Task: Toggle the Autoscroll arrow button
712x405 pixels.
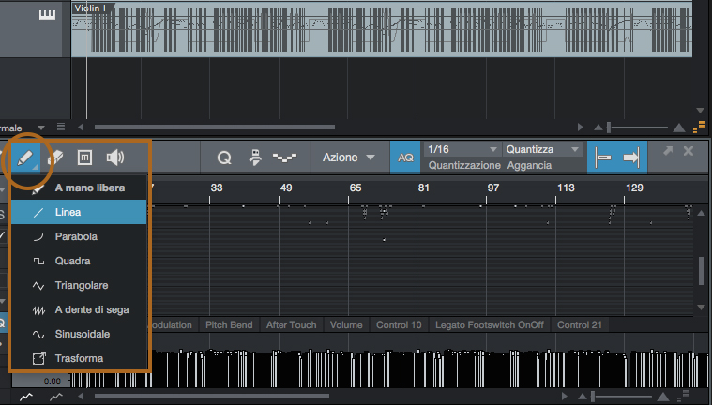Action: click(630, 157)
